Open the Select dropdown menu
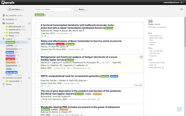The image size is (186, 116). (x=80, y=9)
